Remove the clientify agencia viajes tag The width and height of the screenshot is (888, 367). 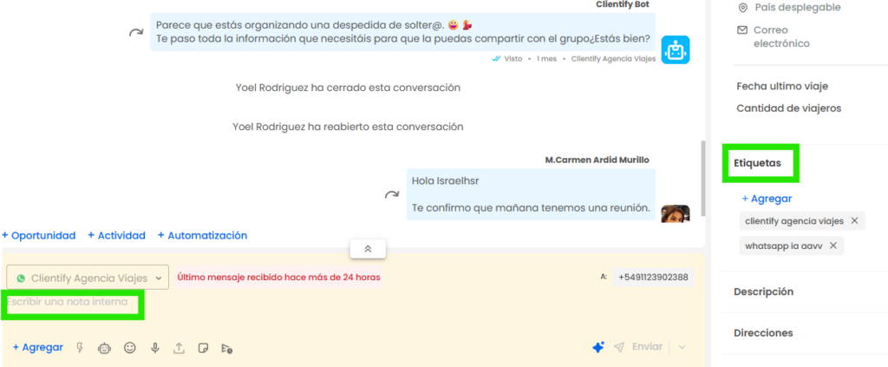(x=854, y=220)
